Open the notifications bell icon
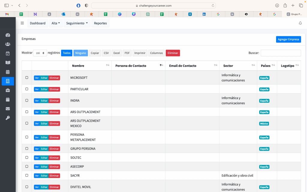This screenshot has height=192, width=307. click(x=300, y=23)
